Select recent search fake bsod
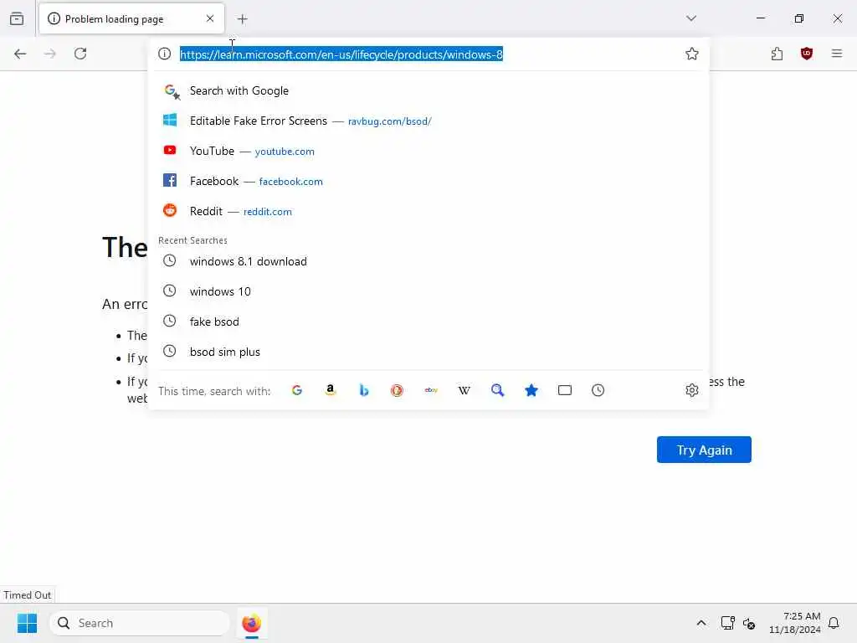 (x=428, y=321)
